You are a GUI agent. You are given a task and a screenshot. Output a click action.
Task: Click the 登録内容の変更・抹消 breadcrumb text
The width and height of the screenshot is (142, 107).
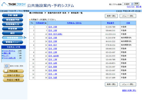(57, 13)
